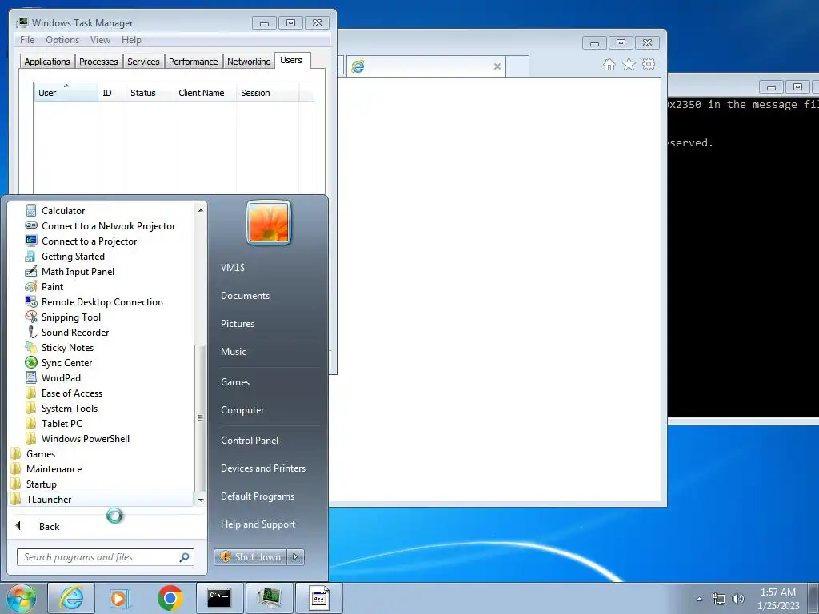Click the user account flower picture
Image resolution: width=819 pixels, height=614 pixels.
(269, 223)
